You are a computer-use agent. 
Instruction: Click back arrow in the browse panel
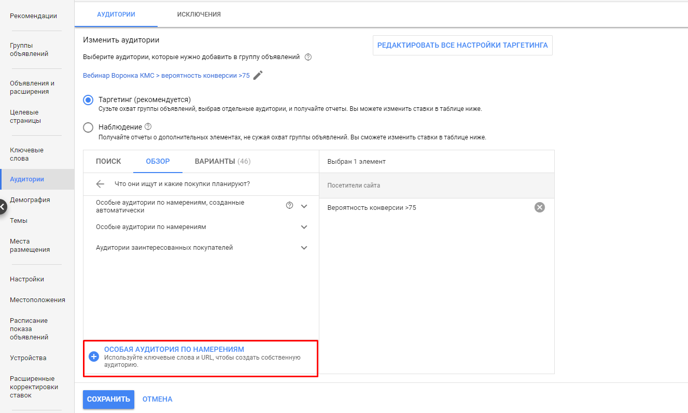(101, 184)
